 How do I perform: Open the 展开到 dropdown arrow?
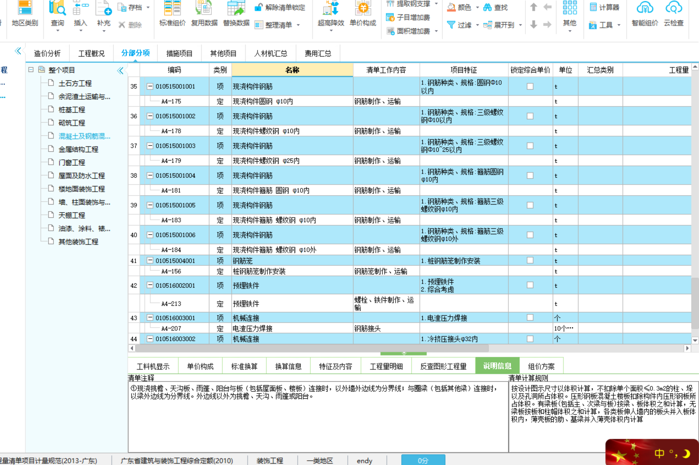coord(520,25)
